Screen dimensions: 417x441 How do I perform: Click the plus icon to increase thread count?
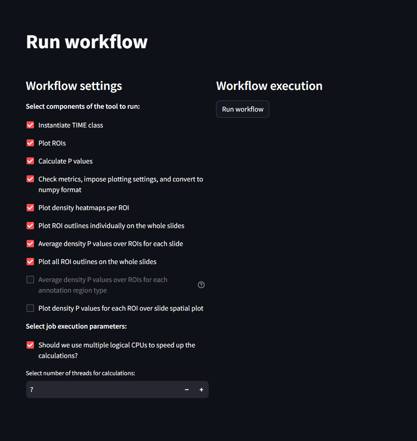[201, 390]
